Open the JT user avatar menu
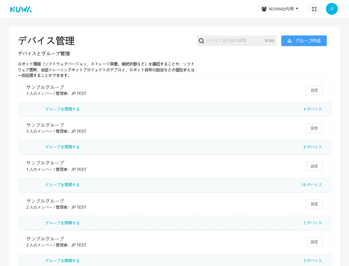This screenshot has width=349, height=266. point(332,9)
